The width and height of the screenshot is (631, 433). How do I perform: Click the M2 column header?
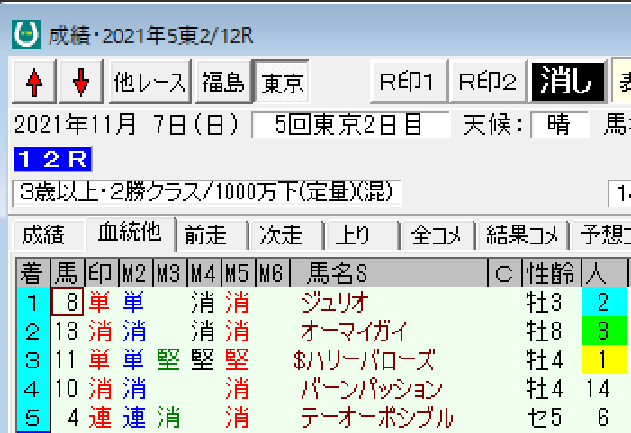(136, 273)
